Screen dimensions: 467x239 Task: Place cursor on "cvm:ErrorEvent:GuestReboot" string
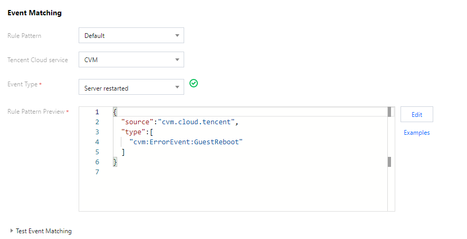(185, 142)
